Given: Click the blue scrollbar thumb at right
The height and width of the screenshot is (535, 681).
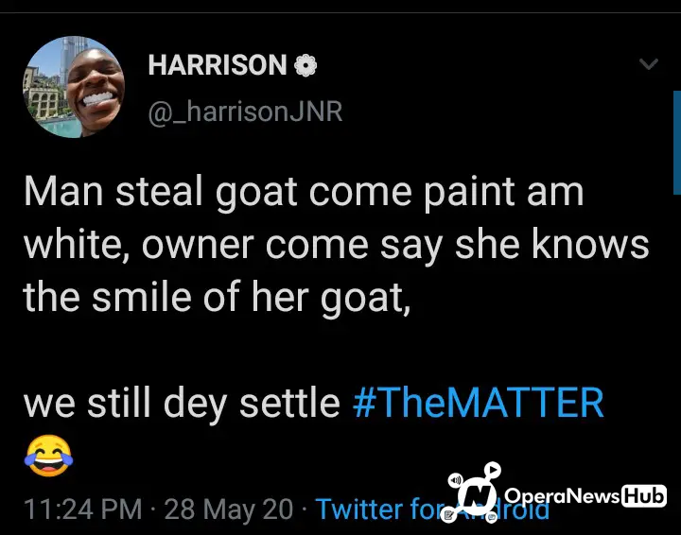Looking at the screenshot, I should tap(677, 143).
